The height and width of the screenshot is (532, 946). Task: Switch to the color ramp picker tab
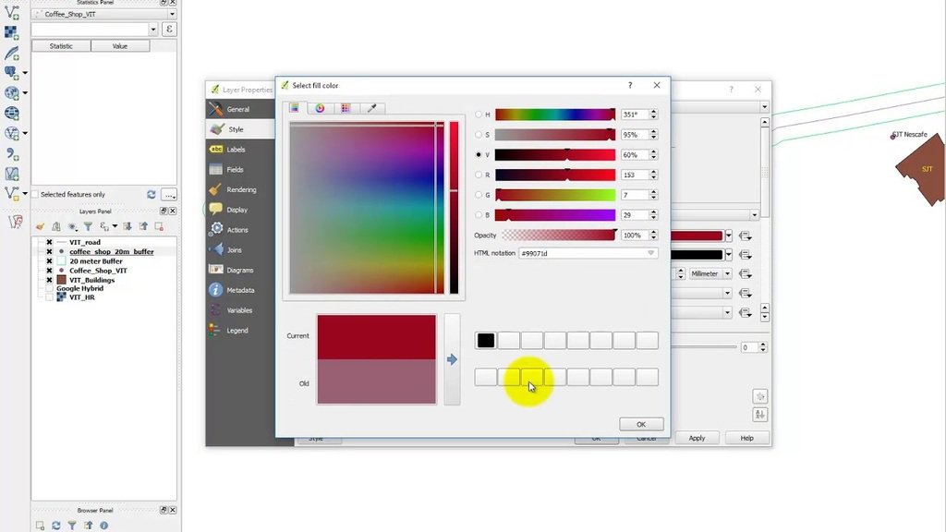pos(294,108)
